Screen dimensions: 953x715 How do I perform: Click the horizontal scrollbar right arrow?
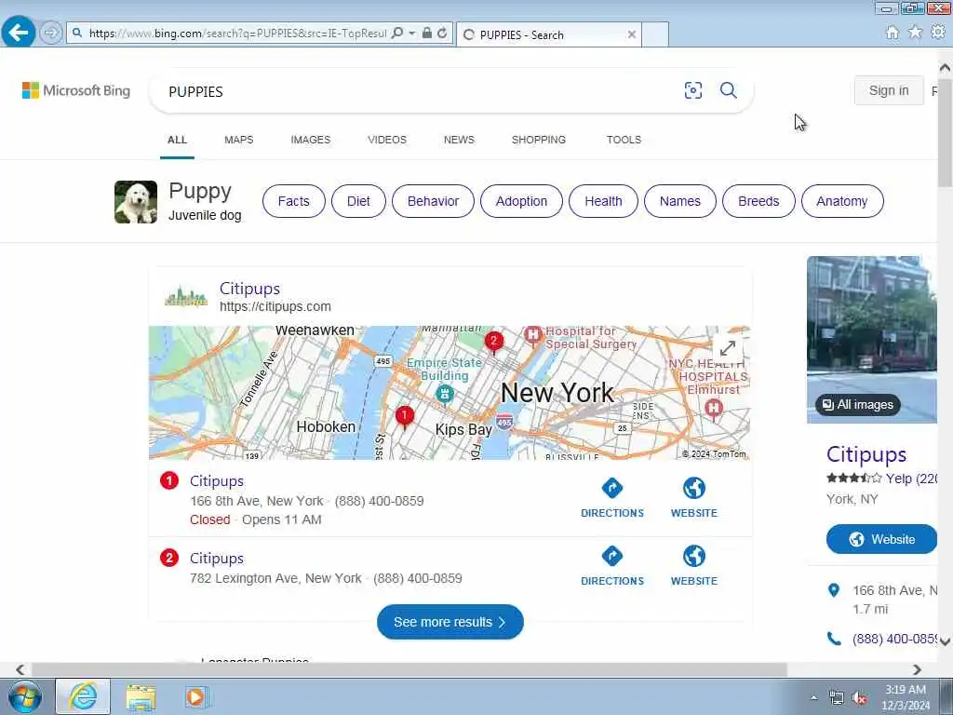(x=917, y=669)
